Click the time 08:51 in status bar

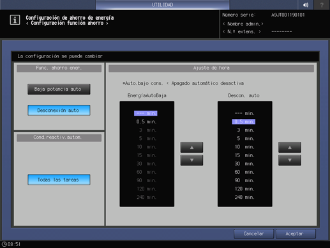tap(14, 244)
